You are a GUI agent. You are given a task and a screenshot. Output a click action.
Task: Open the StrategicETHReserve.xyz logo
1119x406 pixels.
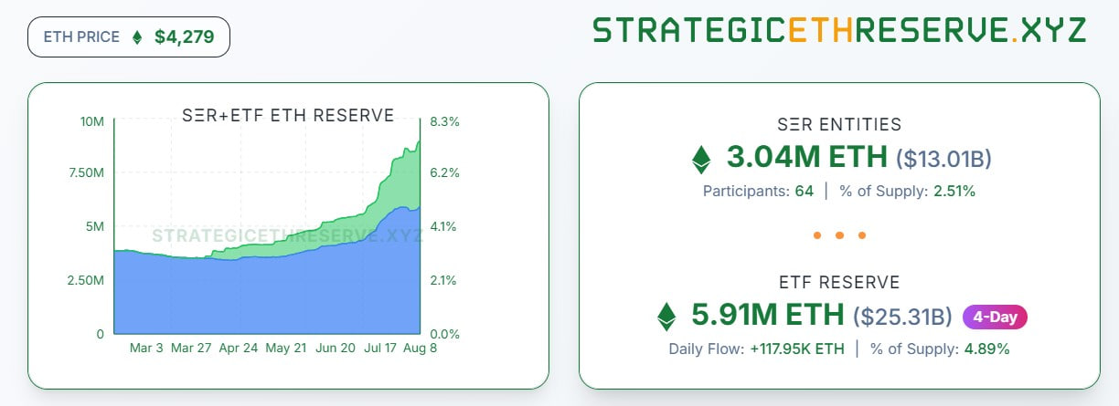(x=838, y=30)
